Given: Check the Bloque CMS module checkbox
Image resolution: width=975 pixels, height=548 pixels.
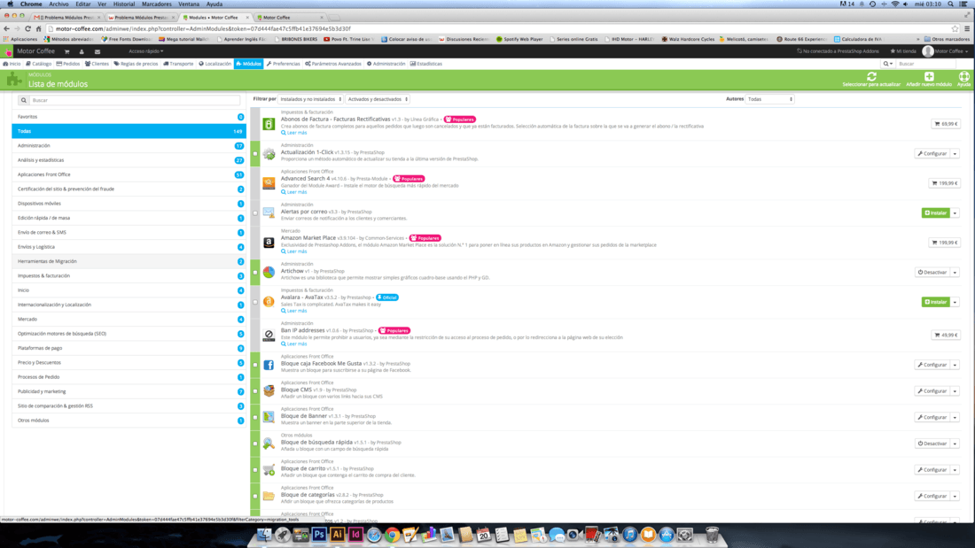Looking at the screenshot, I should pyautogui.click(x=255, y=390).
